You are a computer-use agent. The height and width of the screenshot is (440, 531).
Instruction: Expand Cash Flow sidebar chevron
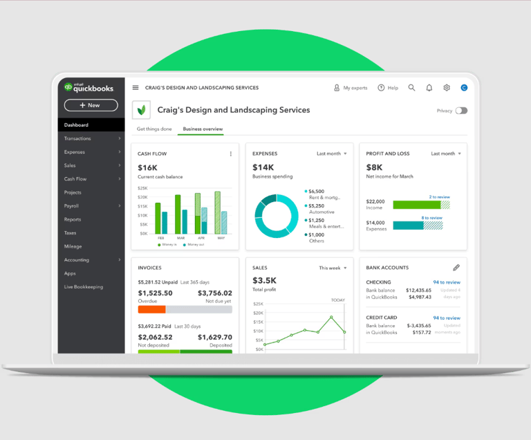120,178
